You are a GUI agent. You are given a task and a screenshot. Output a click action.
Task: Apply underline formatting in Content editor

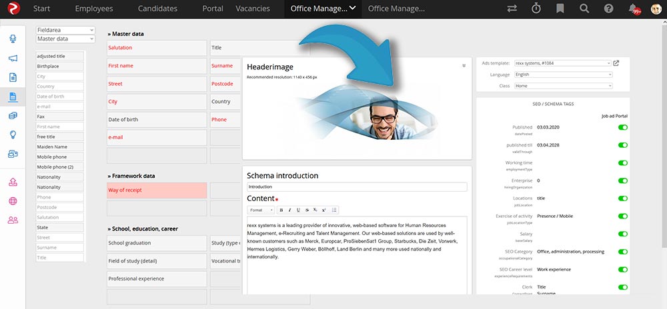298,210
